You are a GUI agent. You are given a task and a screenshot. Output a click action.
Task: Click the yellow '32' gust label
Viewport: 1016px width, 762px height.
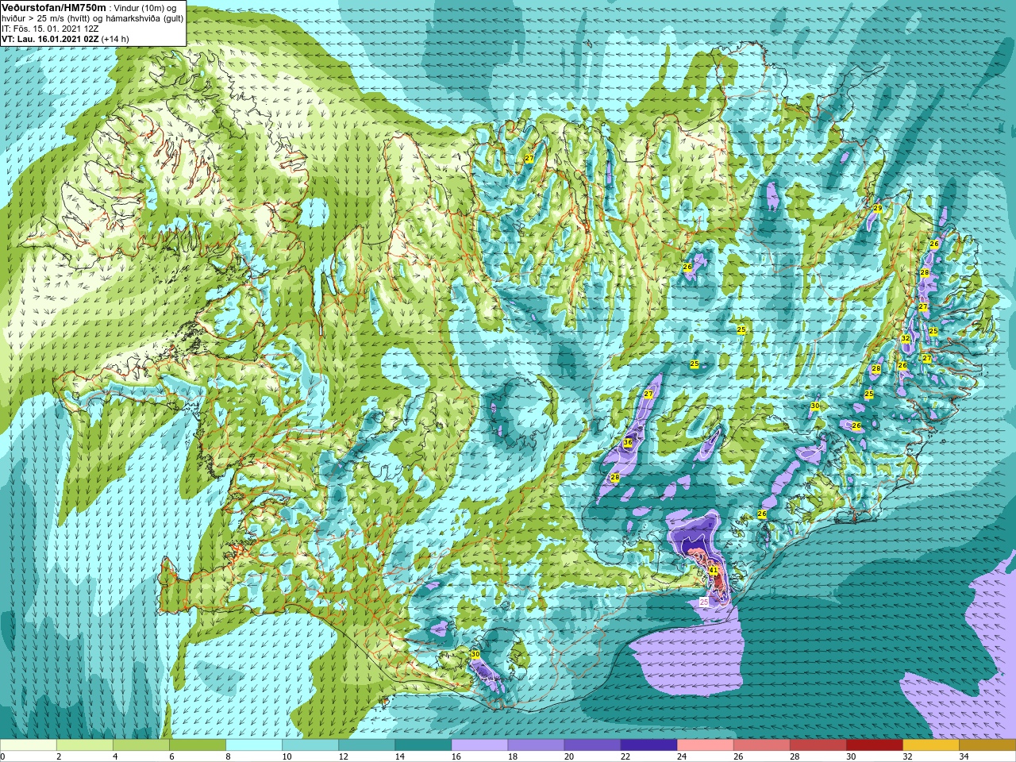click(x=906, y=338)
